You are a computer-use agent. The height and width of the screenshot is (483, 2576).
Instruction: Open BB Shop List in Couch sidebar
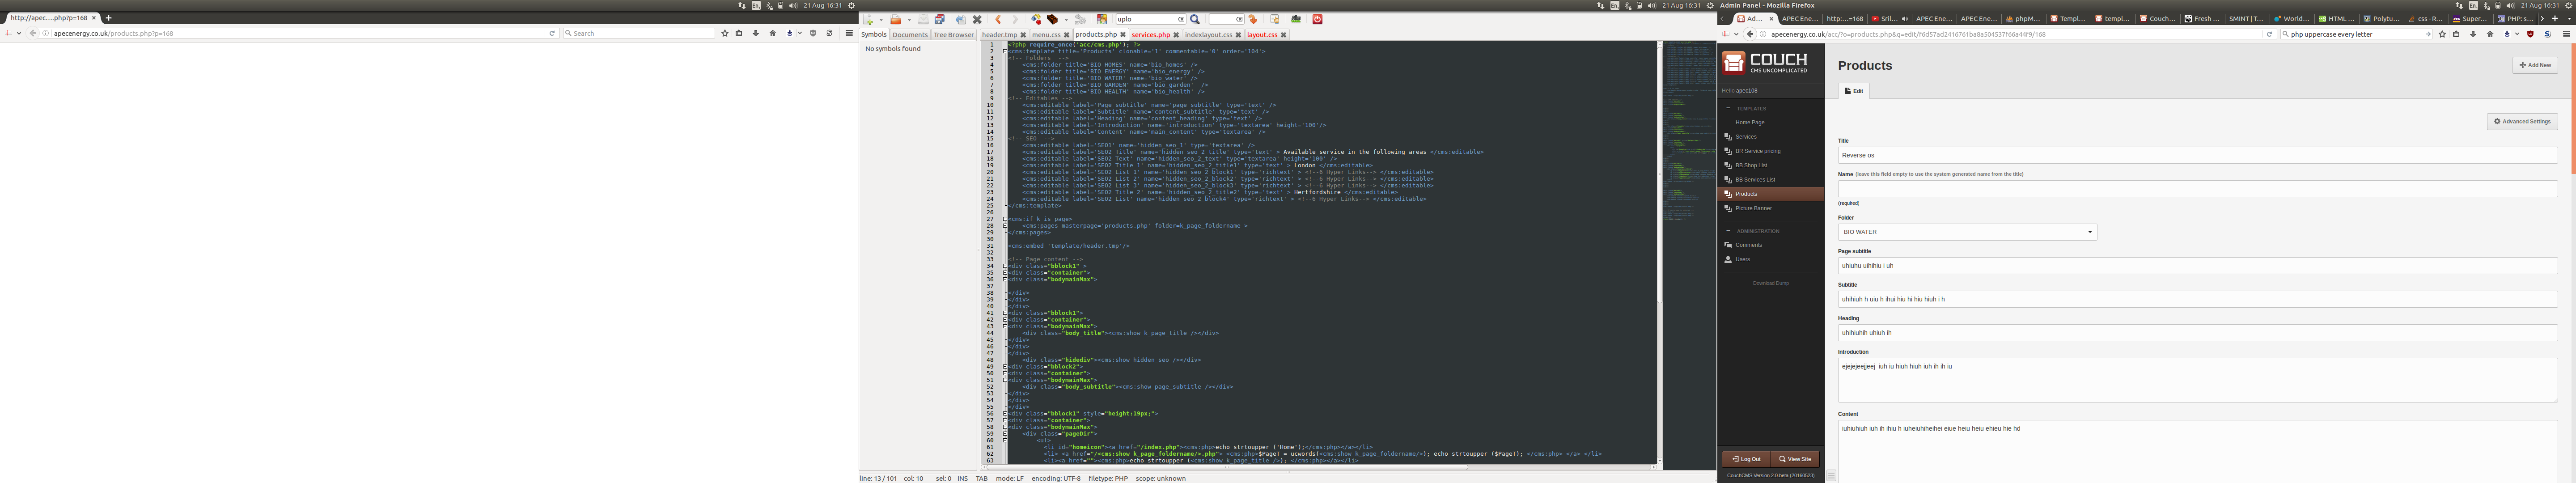click(1751, 165)
